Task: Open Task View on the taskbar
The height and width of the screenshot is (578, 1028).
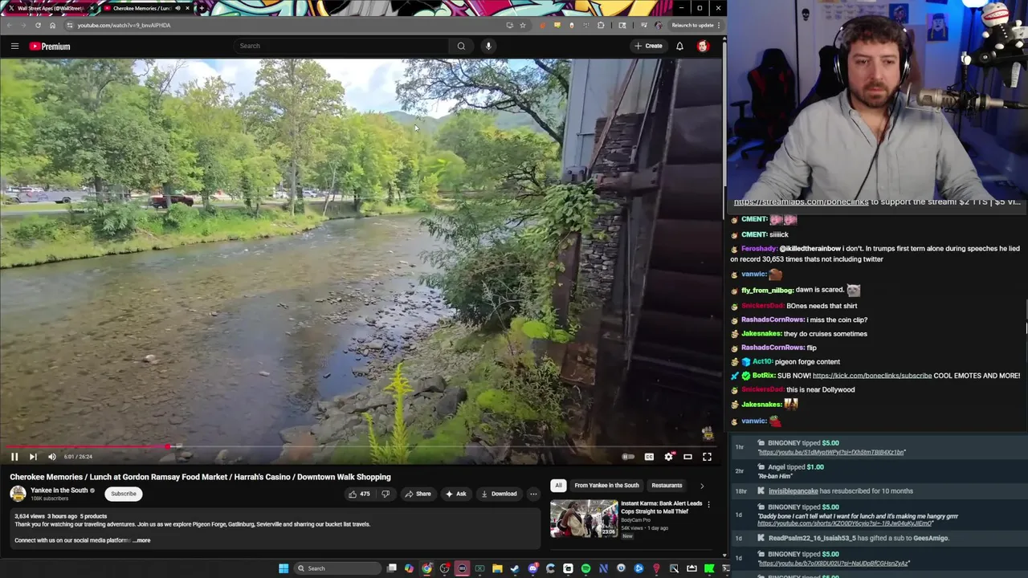Action: tap(391, 568)
